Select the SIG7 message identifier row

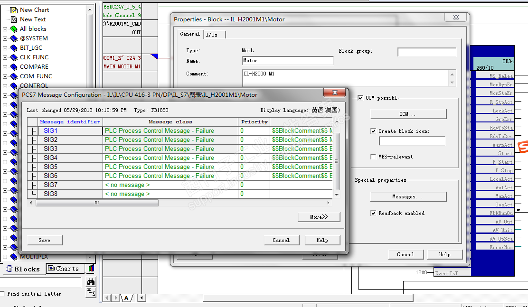coord(70,185)
